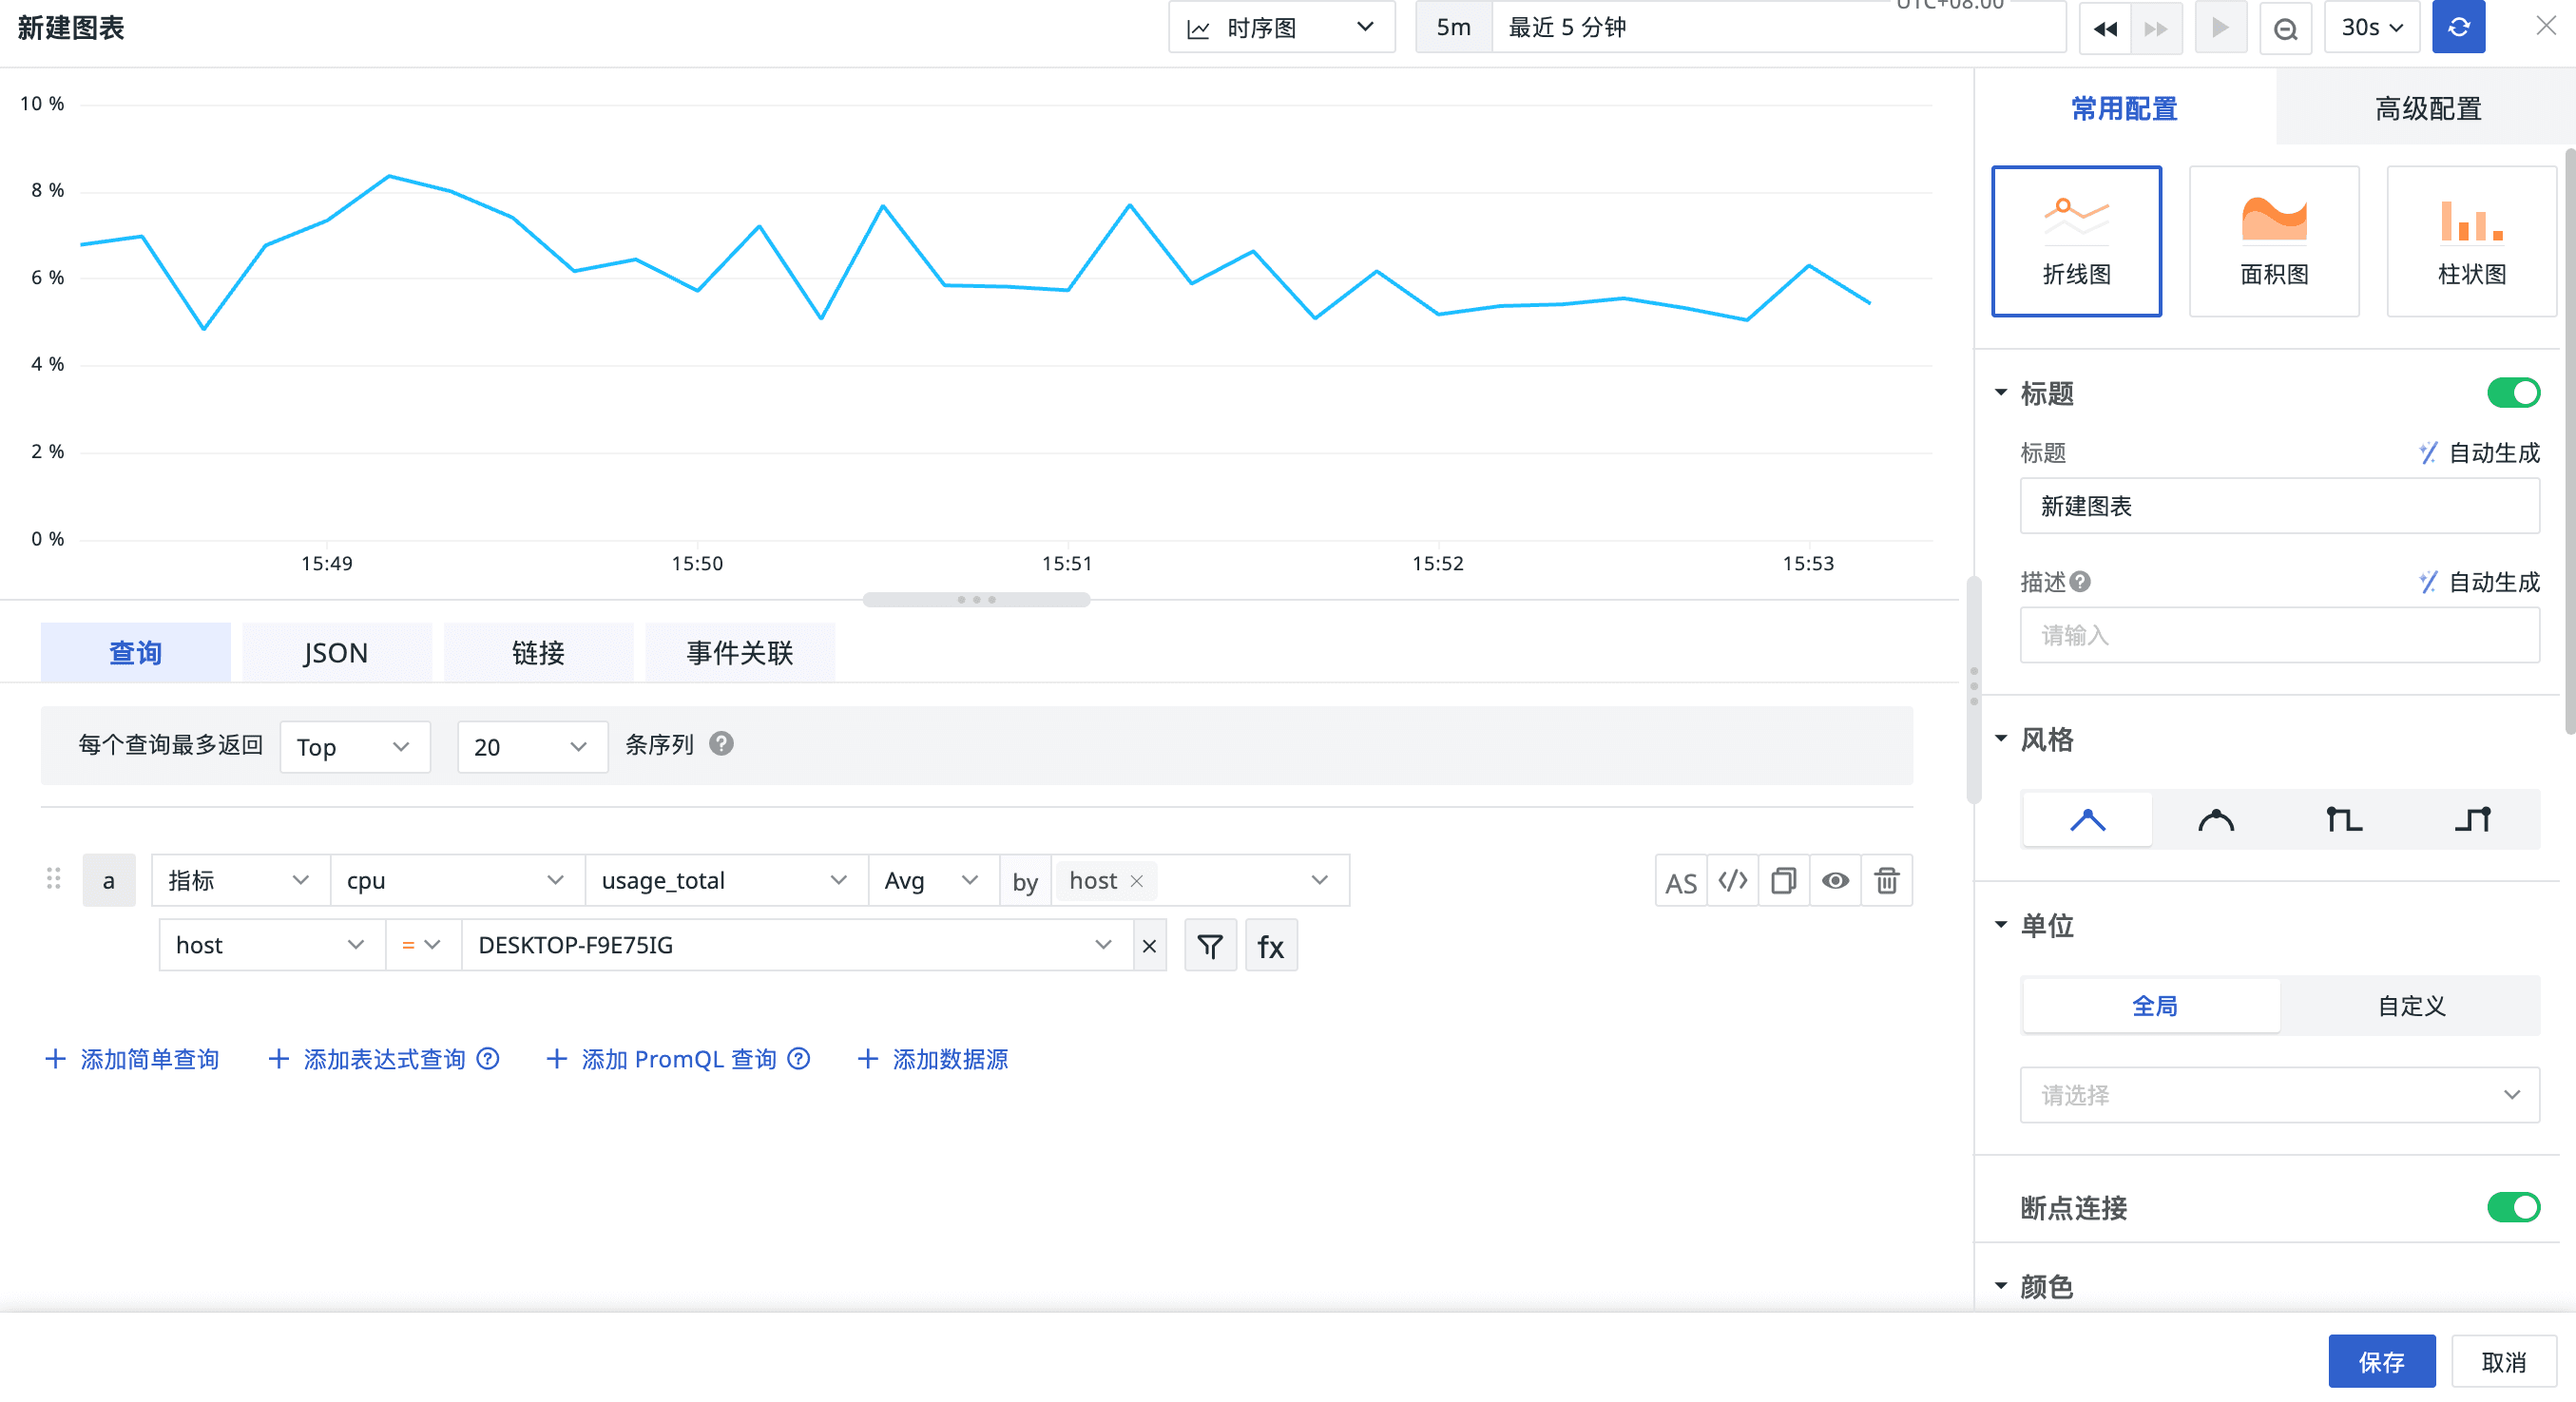
Task: Turn off the 标题 toggle switch
Action: pos(2513,393)
